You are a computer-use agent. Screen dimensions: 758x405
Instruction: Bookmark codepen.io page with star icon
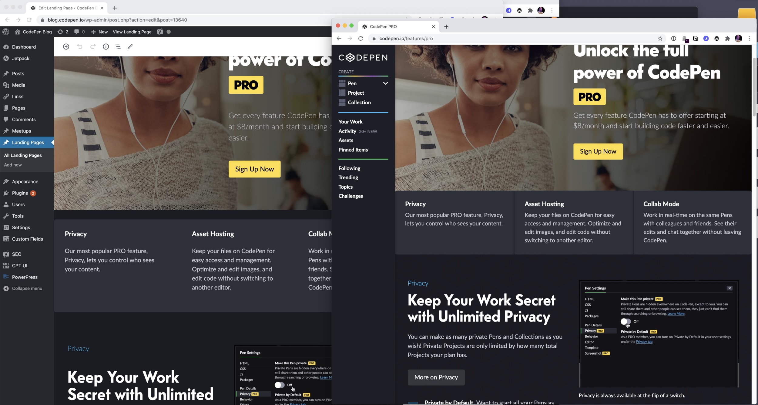tap(660, 39)
